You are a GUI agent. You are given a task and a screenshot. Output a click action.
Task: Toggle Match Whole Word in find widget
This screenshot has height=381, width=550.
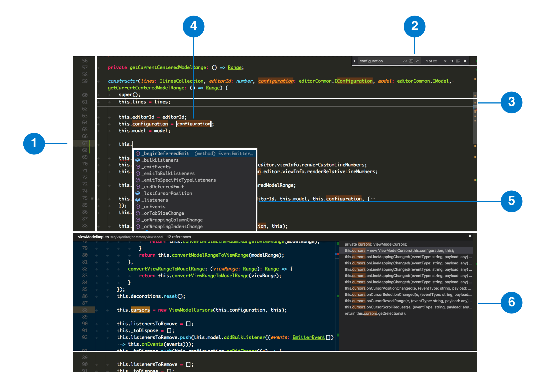point(411,61)
